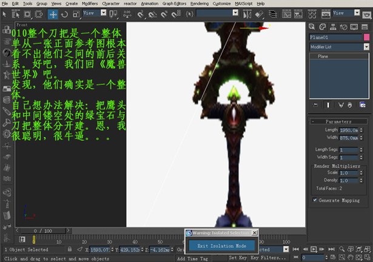Open the Animation menu
The height and width of the screenshot is (262, 373).
[x=149, y=4]
